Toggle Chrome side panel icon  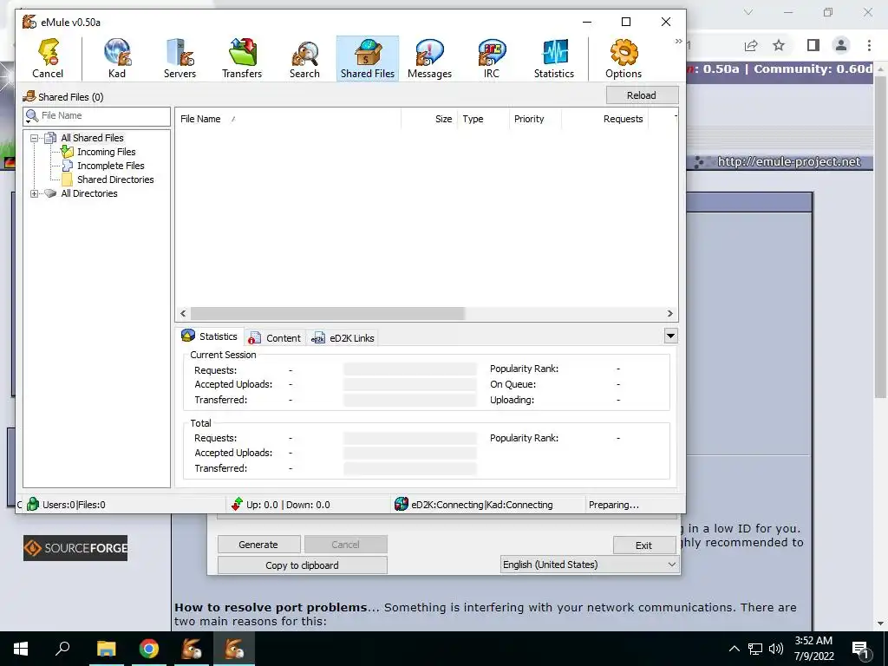point(813,45)
